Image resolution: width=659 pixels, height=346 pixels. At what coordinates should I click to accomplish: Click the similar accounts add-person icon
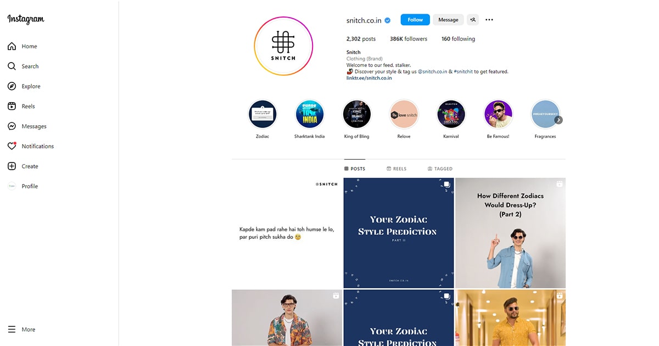(473, 20)
